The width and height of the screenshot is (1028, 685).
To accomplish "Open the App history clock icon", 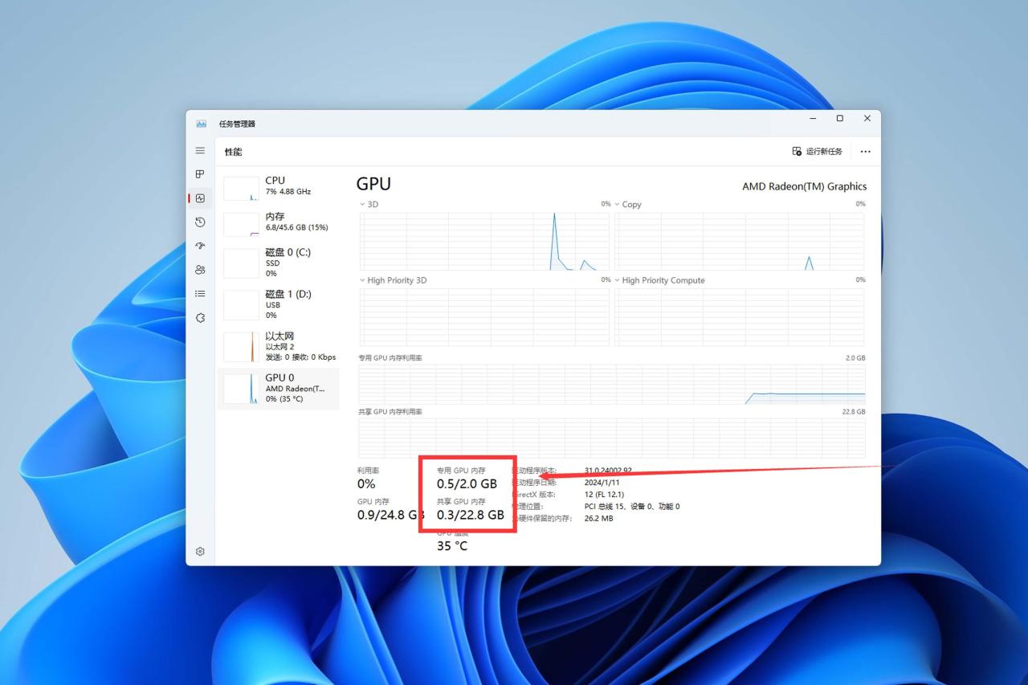I will point(200,222).
